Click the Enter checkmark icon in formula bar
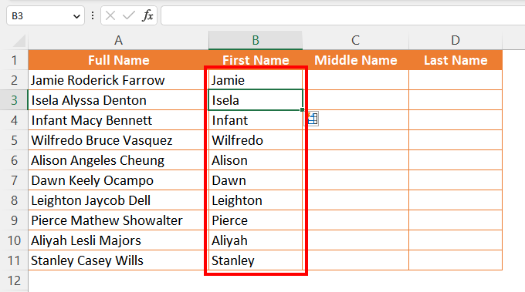 coord(129,15)
